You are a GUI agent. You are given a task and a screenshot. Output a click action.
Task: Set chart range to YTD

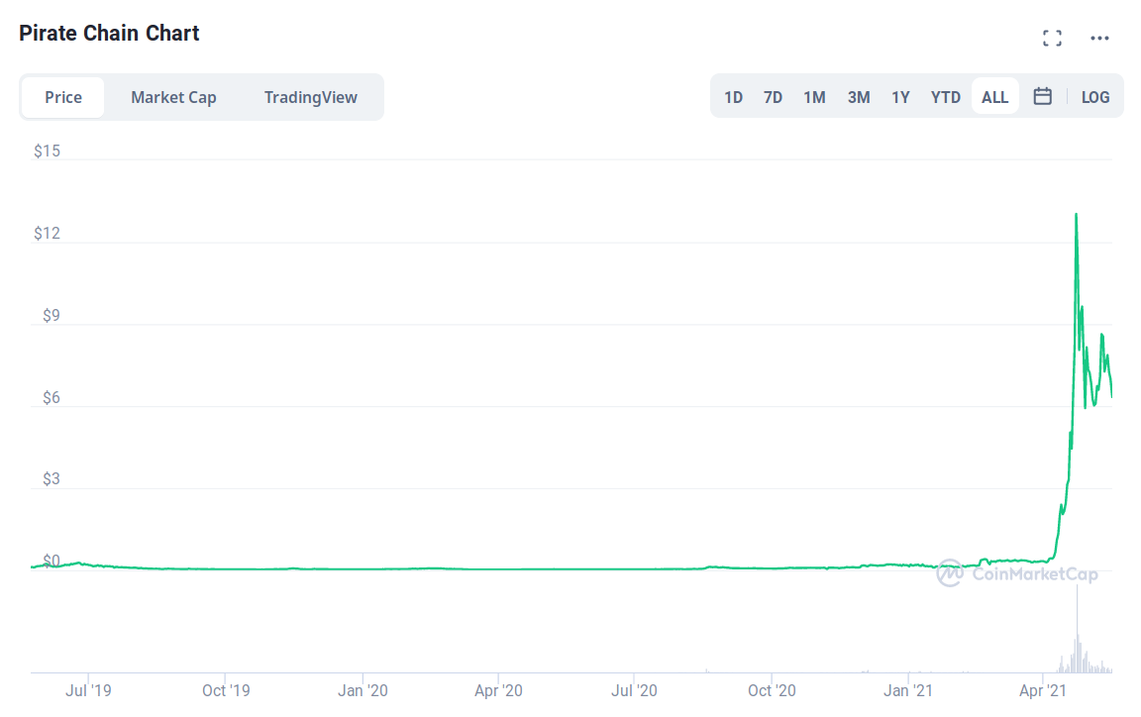tap(946, 97)
